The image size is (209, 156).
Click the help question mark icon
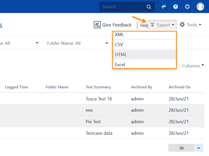pyautogui.click(x=175, y=7)
